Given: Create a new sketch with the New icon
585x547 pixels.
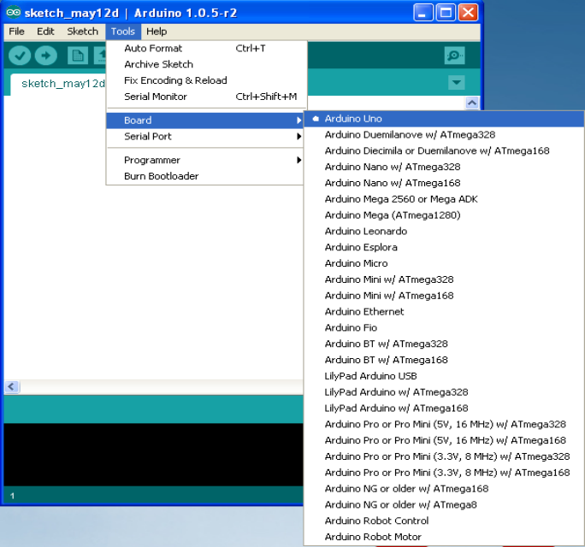Looking at the screenshot, I should (78, 56).
